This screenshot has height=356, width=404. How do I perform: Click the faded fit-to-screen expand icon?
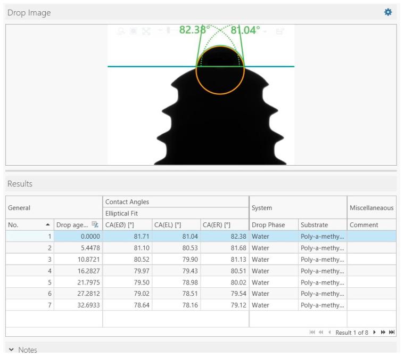(x=146, y=31)
